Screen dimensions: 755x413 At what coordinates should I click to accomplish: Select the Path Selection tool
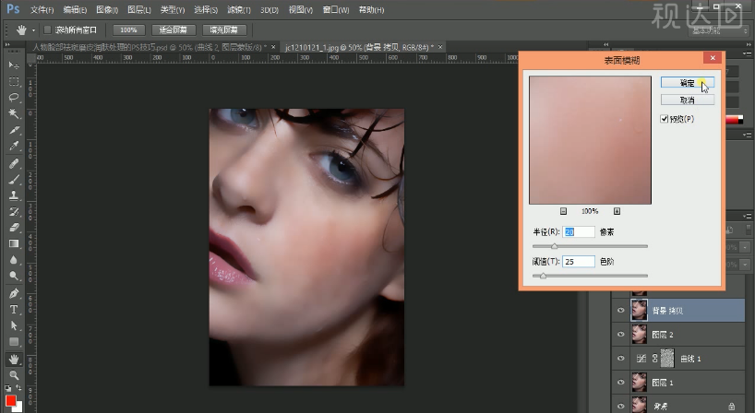(14, 325)
